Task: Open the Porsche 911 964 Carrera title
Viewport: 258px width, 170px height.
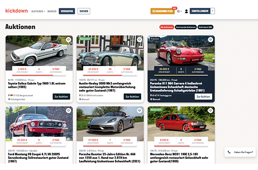Action: 177,87
